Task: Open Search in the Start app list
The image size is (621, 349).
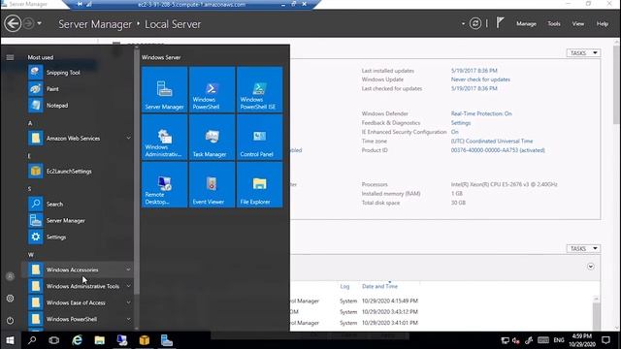Action: coord(78,204)
